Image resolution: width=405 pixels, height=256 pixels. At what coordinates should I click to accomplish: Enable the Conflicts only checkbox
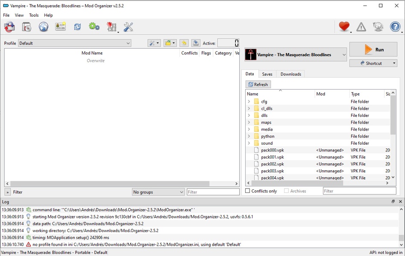click(x=248, y=191)
